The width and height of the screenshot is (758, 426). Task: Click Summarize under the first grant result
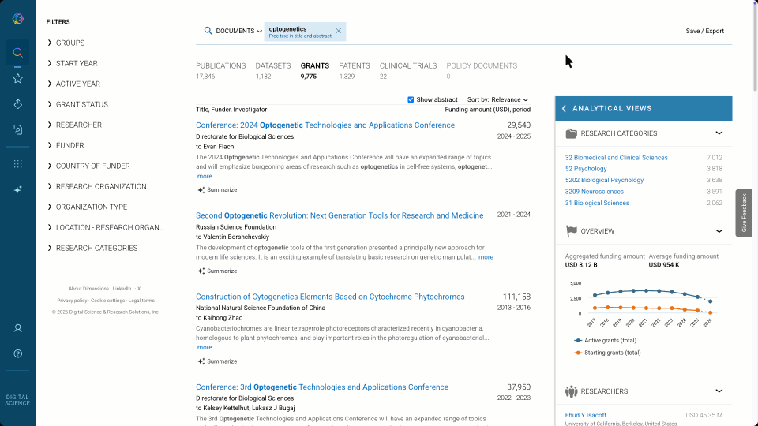tap(217, 190)
